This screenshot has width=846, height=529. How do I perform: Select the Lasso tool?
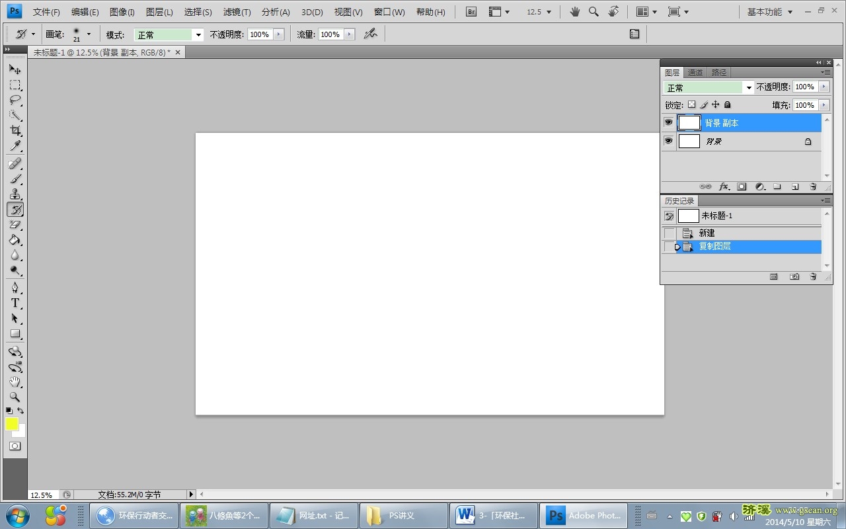(15, 100)
